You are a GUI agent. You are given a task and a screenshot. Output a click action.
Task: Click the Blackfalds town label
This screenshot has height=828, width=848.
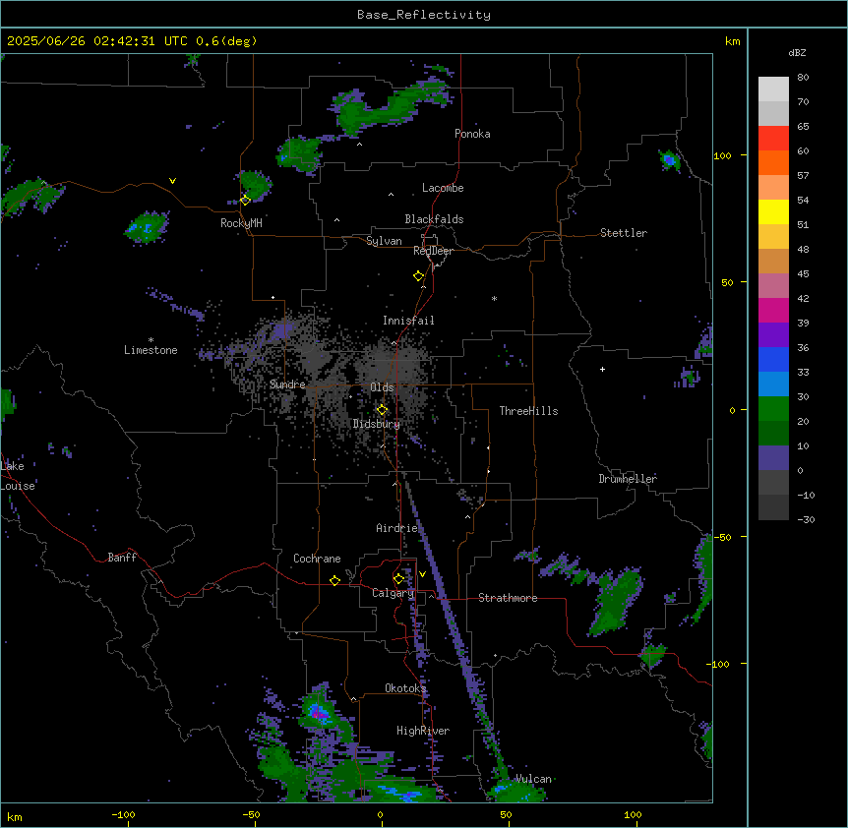click(434, 219)
